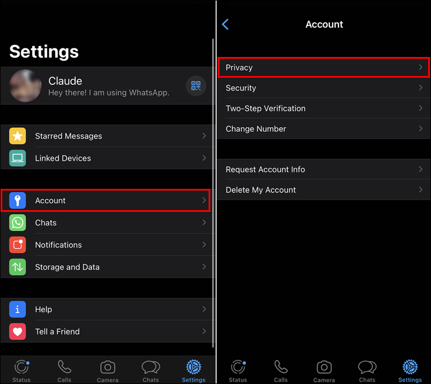Open Request Account Info
Image resolution: width=431 pixels, height=384 pixels.
click(x=324, y=169)
